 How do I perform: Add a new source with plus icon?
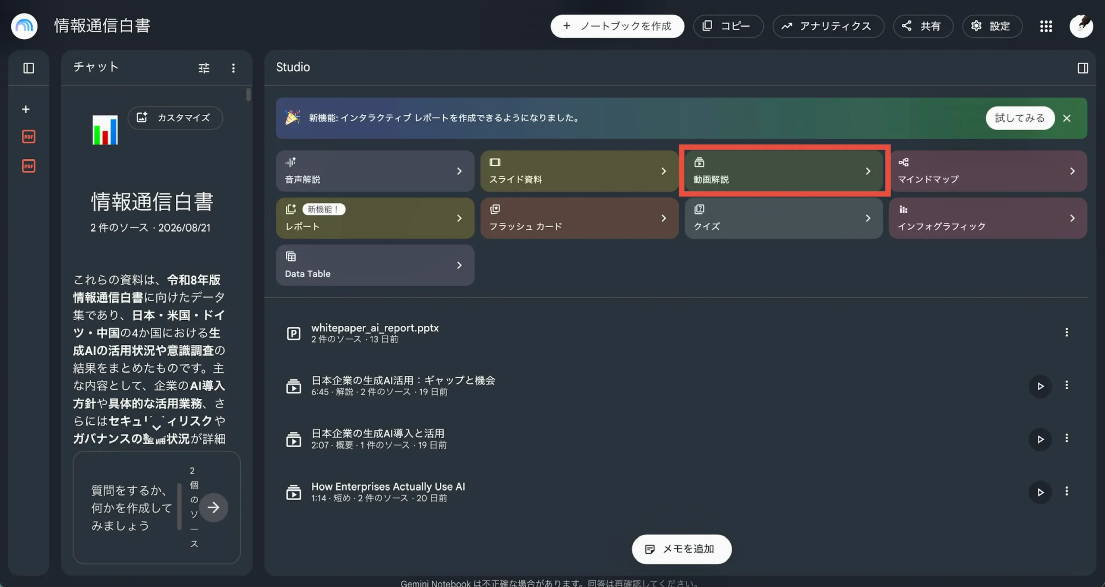click(x=26, y=109)
